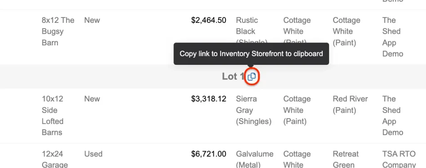426x168 pixels.
Task: Select the $2,464.50 price cell
Action: tap(208, 20)
